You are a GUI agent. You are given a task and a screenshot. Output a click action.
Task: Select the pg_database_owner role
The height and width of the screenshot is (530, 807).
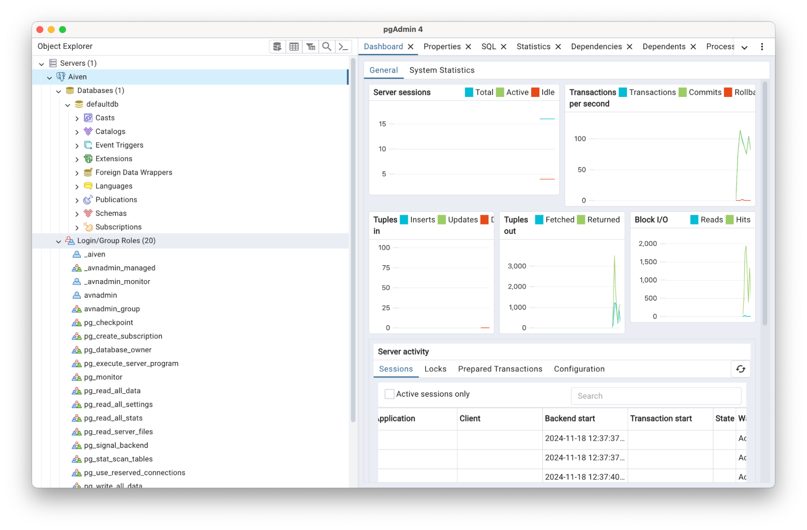[117, 350]
